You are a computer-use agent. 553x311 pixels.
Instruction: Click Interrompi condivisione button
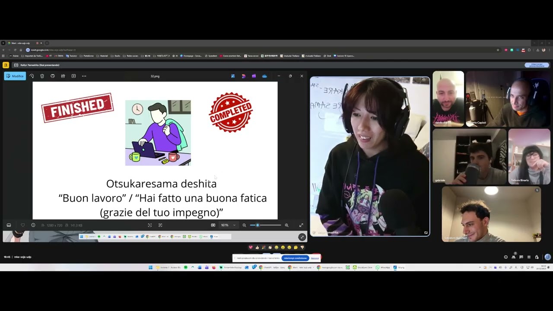click(296, 258)
